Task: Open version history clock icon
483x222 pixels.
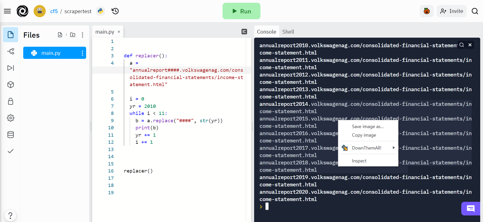Action: (115, 11)
